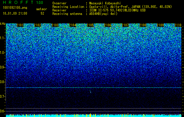Click the 'meteor' label
The width and height of the screenshot is (184, 117).
tap(42, 9)
